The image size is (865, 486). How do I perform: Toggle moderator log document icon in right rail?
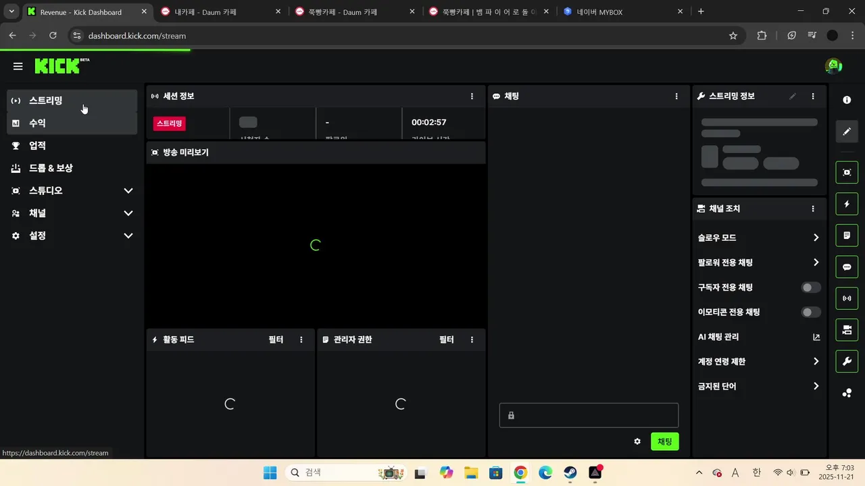(847, 236)
